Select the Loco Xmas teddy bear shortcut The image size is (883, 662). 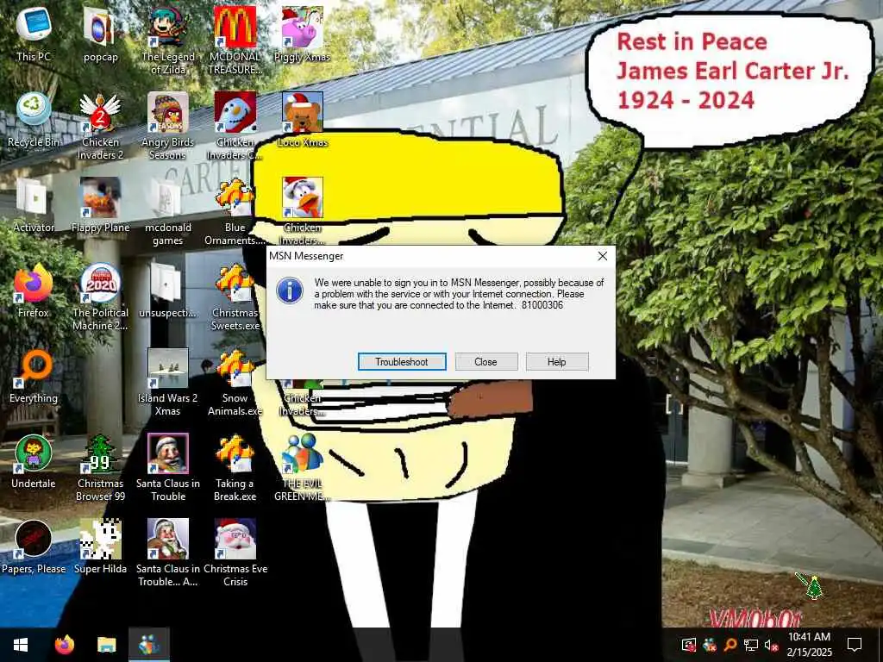pos(303,119)
